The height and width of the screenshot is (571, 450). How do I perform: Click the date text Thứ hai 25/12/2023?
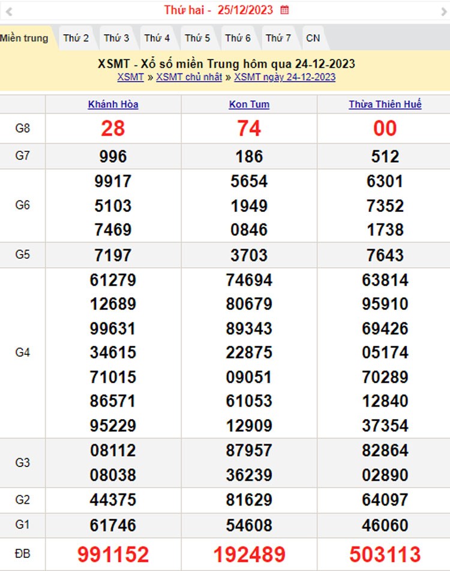click(218, 10)
